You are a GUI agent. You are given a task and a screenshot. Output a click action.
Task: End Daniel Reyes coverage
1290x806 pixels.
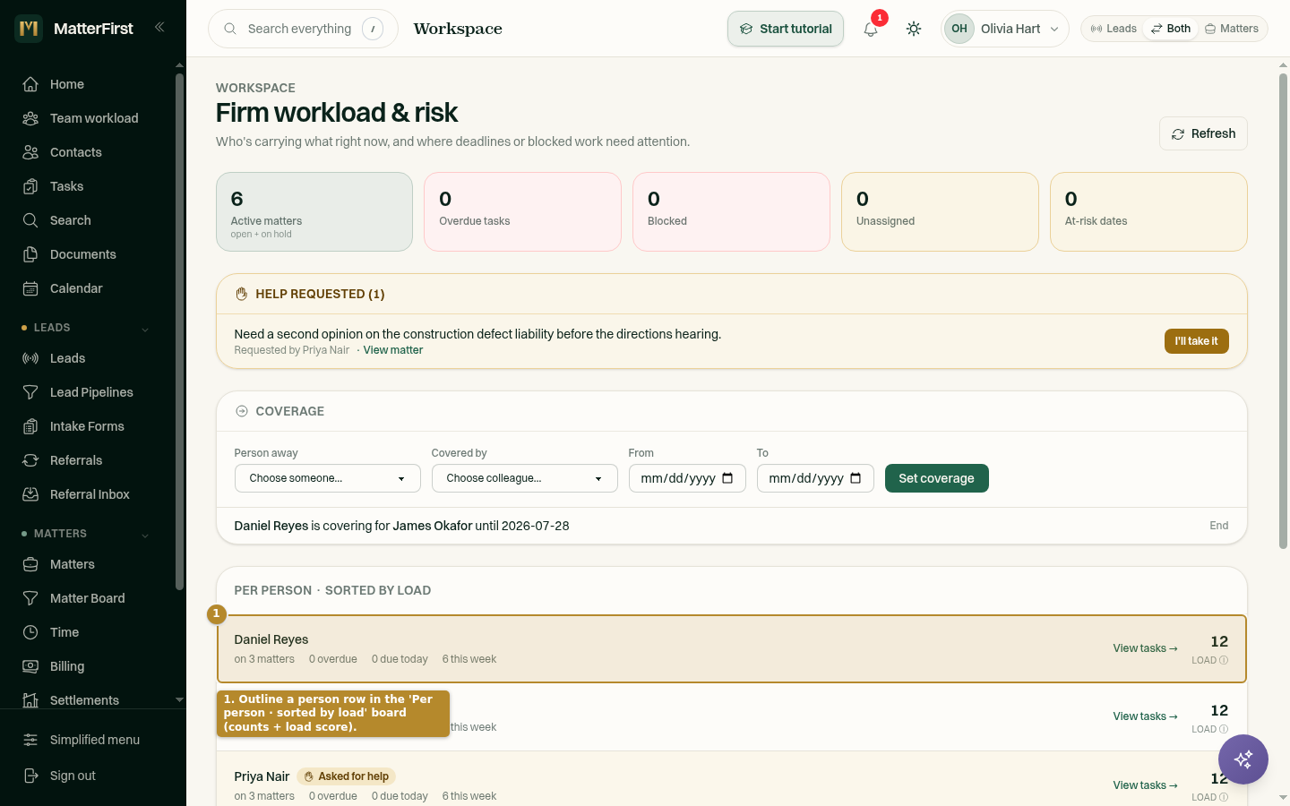[1219, 526]
